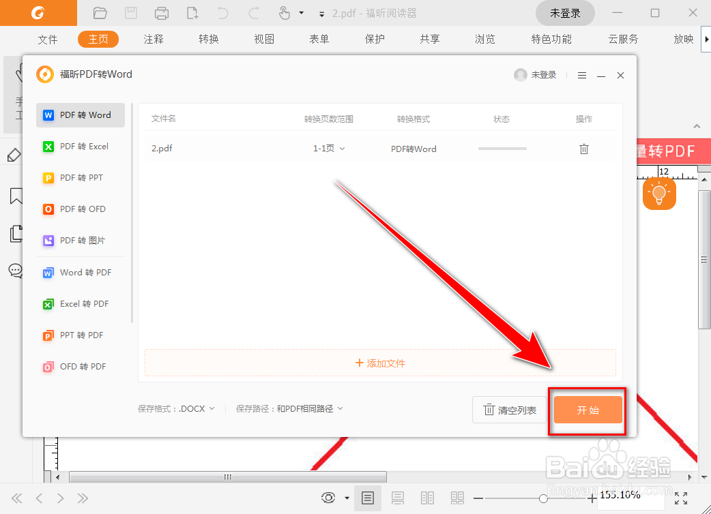Open the converter dialog hamburger menu

(582, 75)
